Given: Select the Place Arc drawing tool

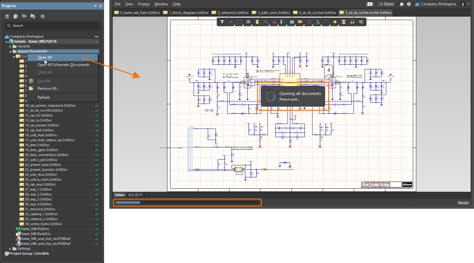Looking at the screenshot, I should pyautogui.click(x=326, y=22).
